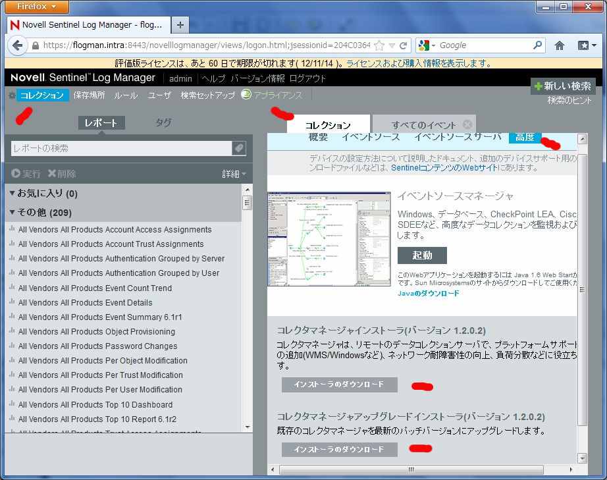Image resolution: width=607 pixels, height=480 pixels.
Task: Focus the レポートの検索 search field
Action: (x=122, y=148)
